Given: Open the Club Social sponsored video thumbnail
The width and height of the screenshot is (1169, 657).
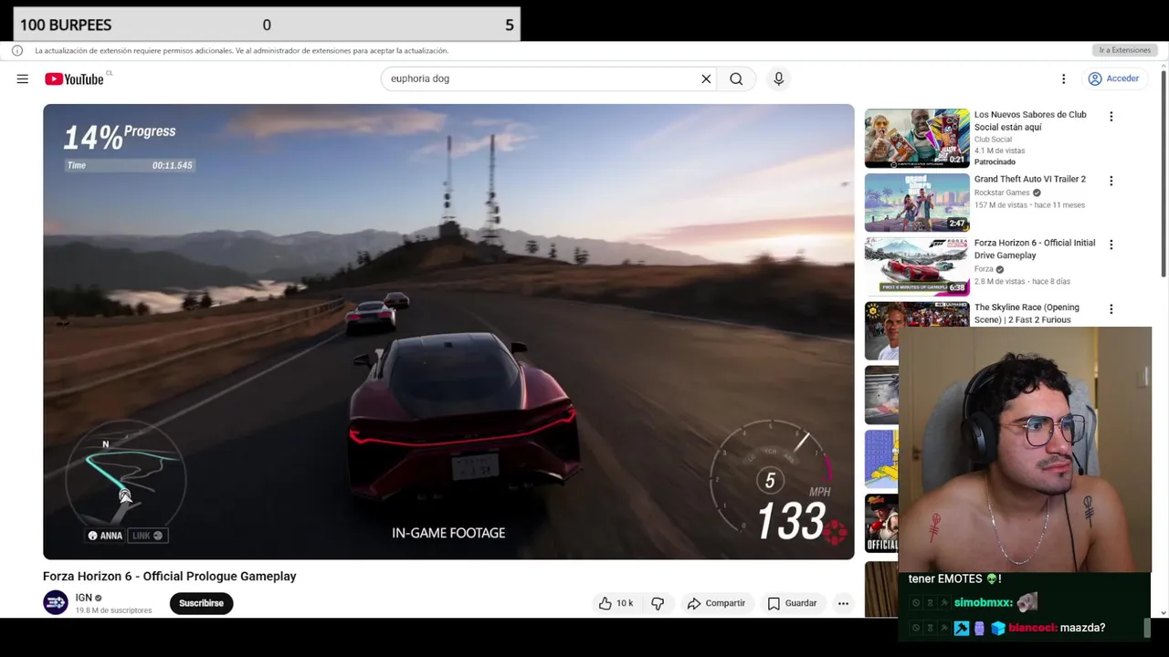Looking at the screenshot, I should [917, 139].
